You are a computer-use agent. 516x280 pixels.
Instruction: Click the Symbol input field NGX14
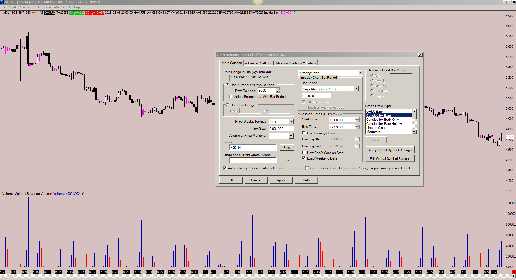pyautogui.click(x=253, y=148)
